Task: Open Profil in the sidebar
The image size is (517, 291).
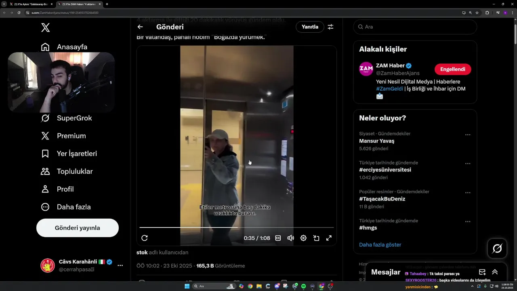Action: click(x=58, y=189)
